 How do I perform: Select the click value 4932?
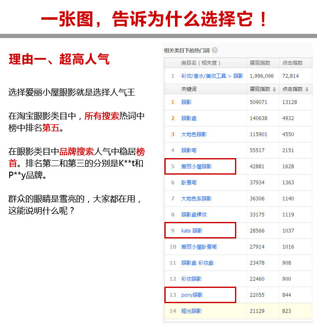(288, 118)
